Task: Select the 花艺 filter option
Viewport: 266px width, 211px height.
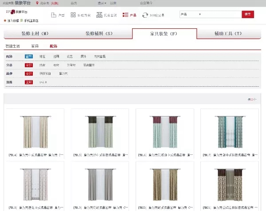Action: pos(70,57)
